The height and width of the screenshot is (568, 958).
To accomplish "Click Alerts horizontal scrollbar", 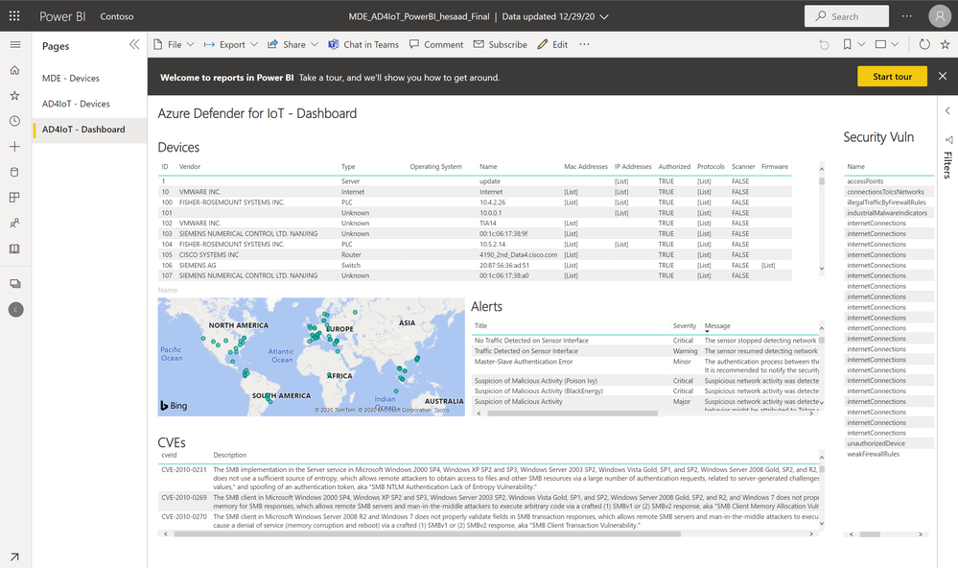I will click(x=572, y=414).
